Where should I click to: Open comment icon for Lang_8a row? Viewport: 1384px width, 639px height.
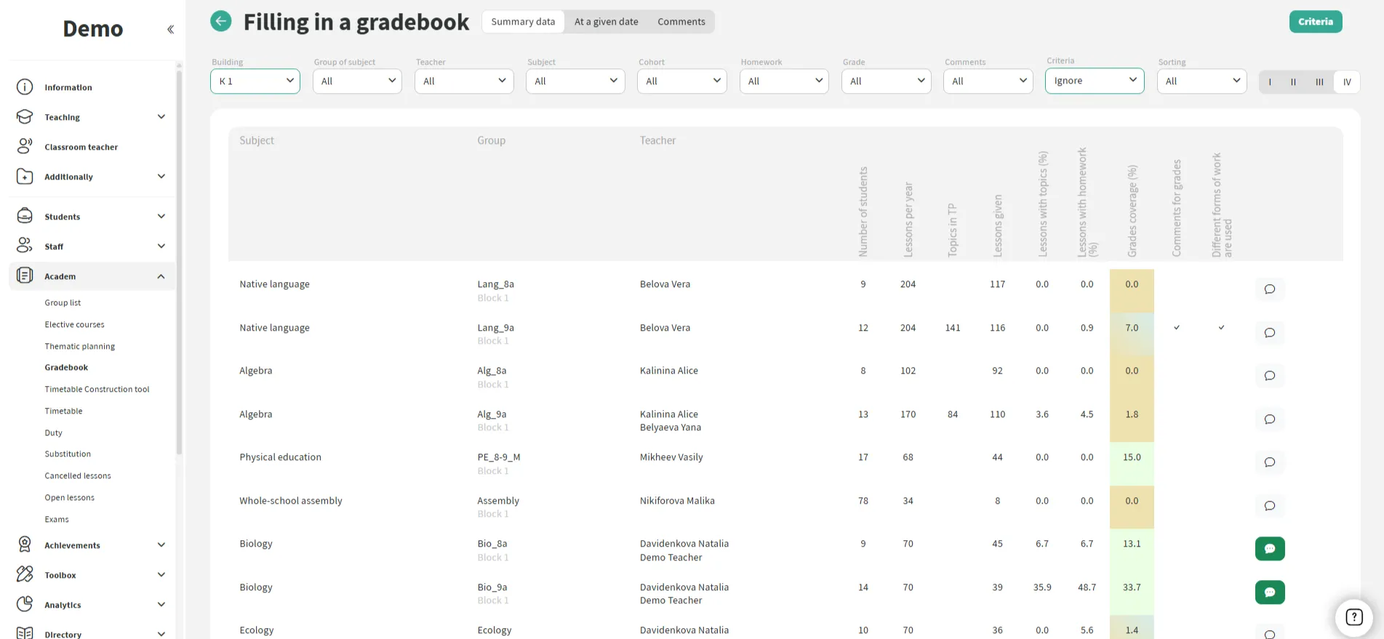pos(1269,289)
